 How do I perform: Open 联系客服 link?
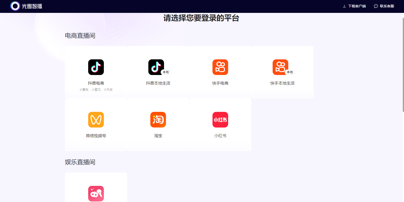pyautogui.click(x=387, y=6)
